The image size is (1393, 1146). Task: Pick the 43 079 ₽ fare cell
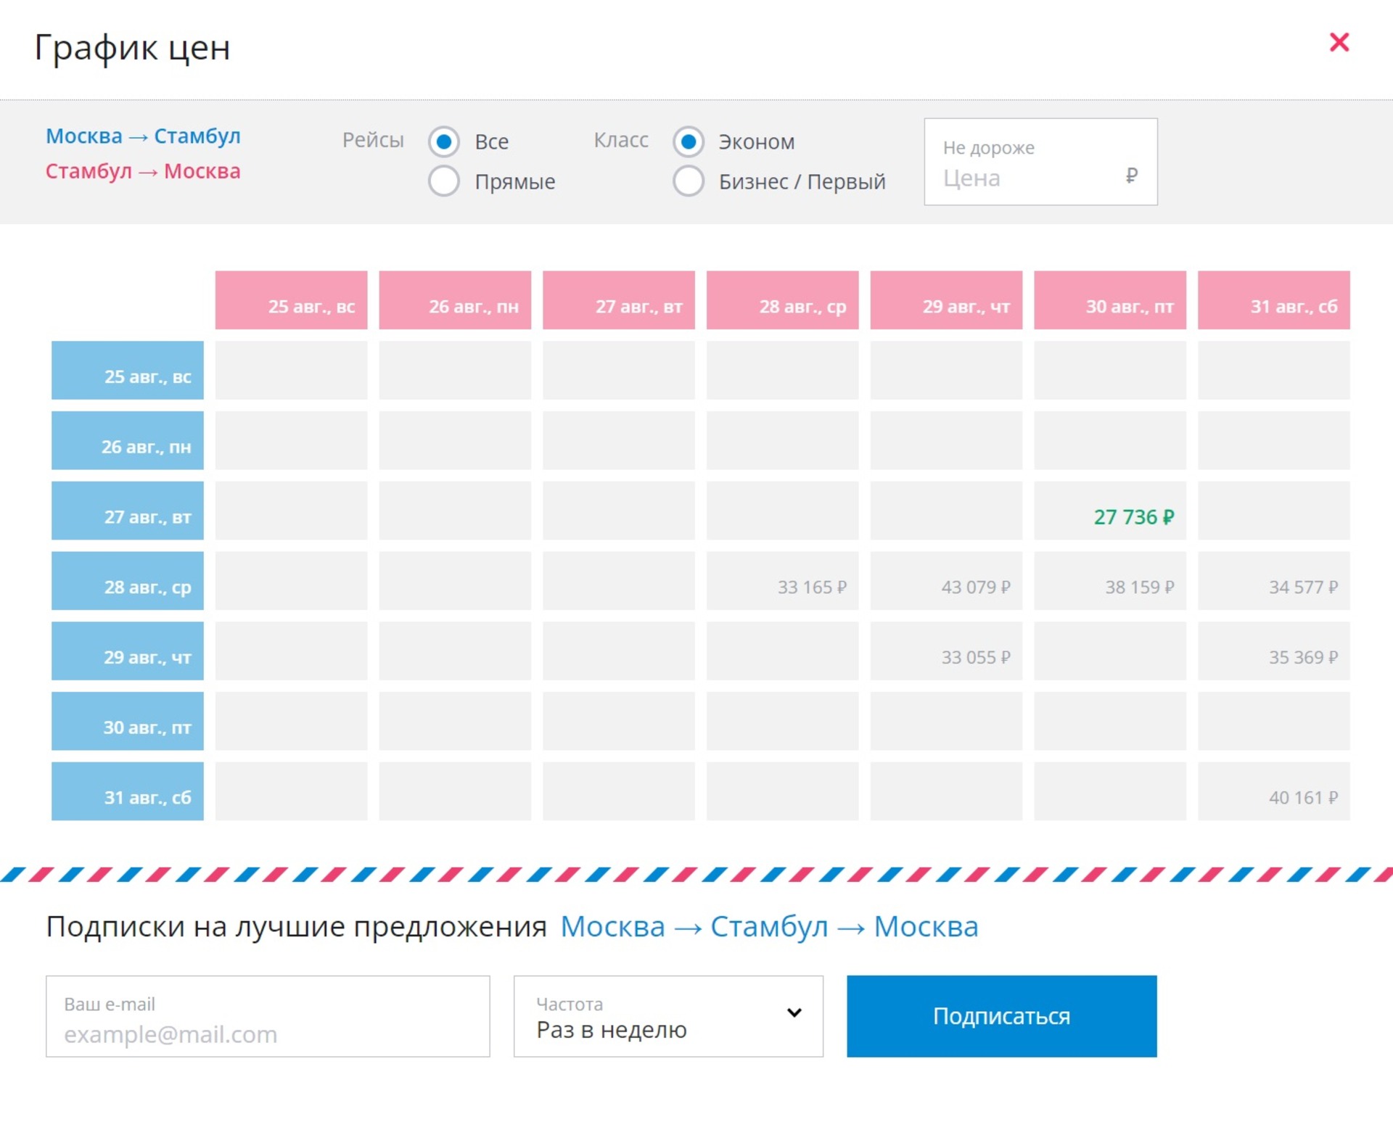pos(946,582)
